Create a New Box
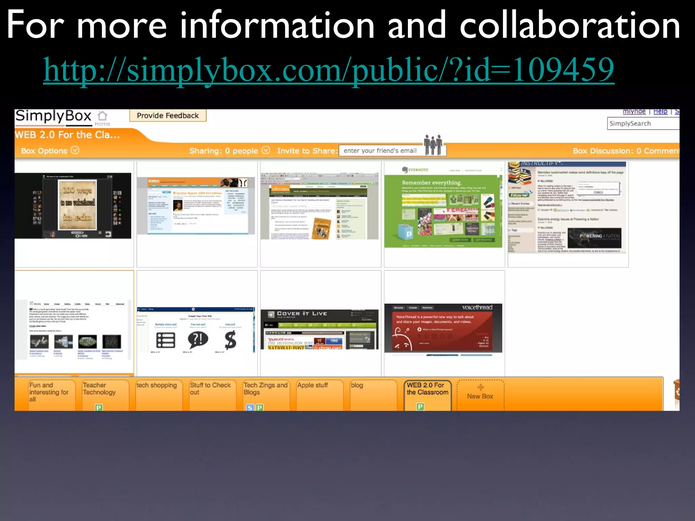Screen dimensions: 695x521 tap(481, 395)
